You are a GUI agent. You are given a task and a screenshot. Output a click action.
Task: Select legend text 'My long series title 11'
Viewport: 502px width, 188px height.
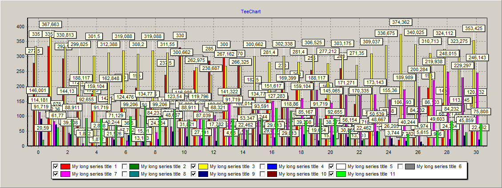371,174
